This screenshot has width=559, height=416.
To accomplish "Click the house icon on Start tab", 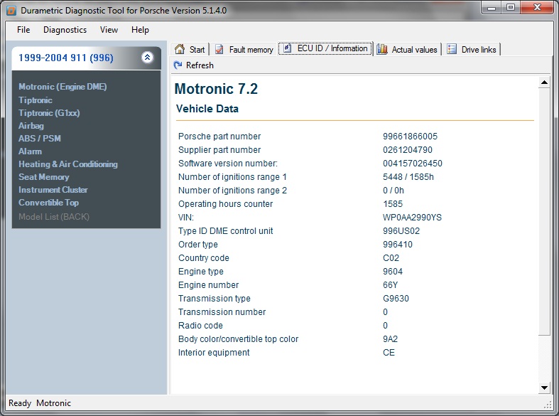I will (x=180, y=49).
